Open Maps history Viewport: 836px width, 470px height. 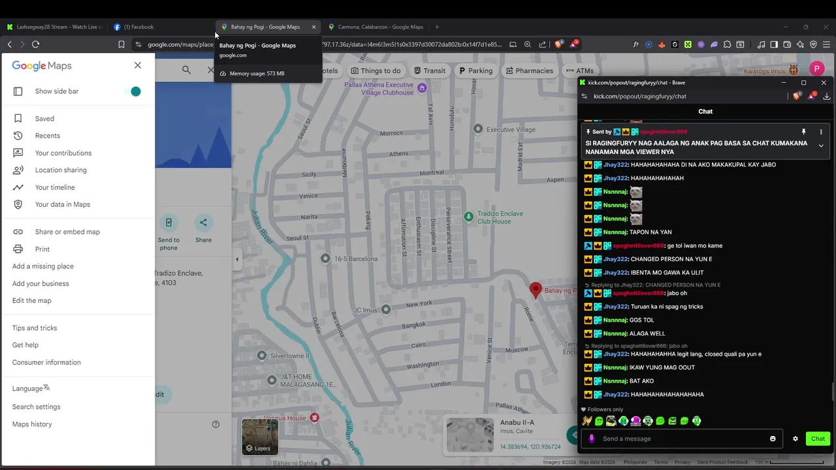pyautogui.click(x=32, y=424)
